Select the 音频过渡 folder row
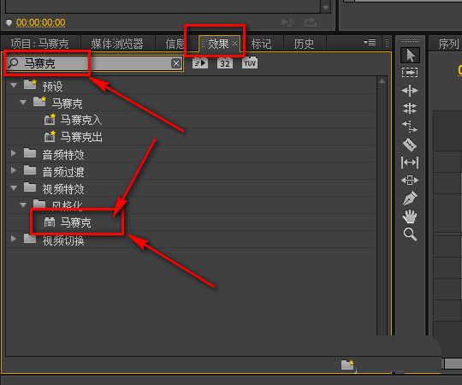The image size is (462, 385). tap(192, 171)
